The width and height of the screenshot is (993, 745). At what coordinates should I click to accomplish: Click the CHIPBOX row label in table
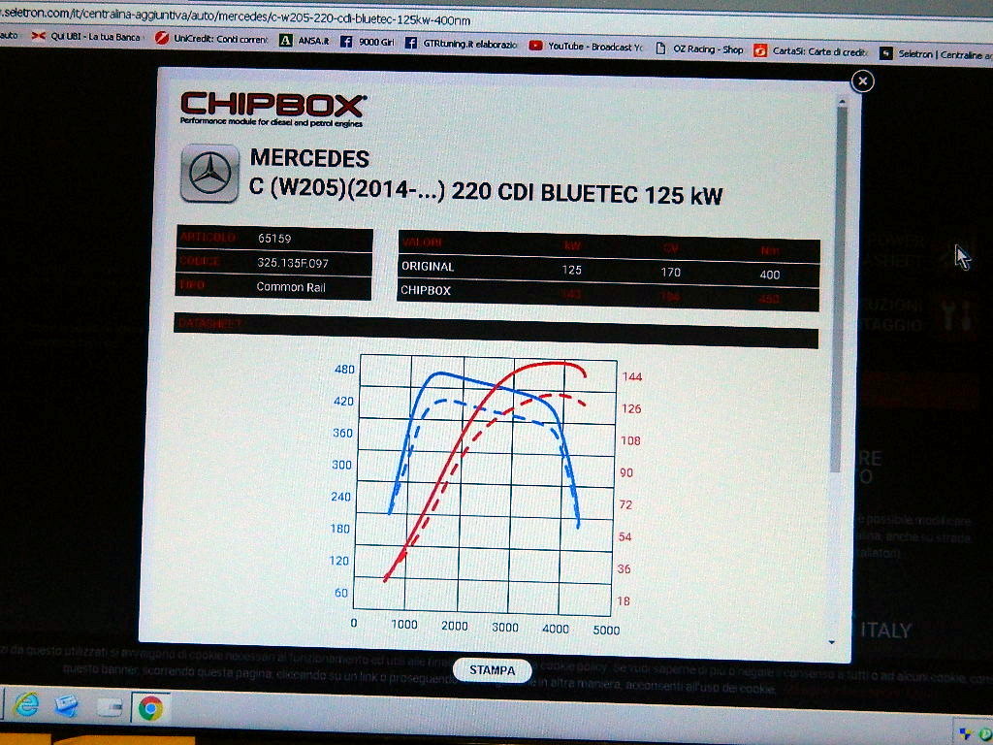[x=426, y=290]
